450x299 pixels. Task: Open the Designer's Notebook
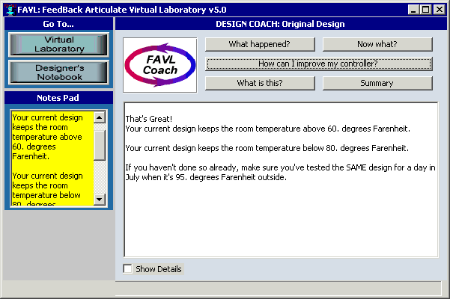coord(59,73)
